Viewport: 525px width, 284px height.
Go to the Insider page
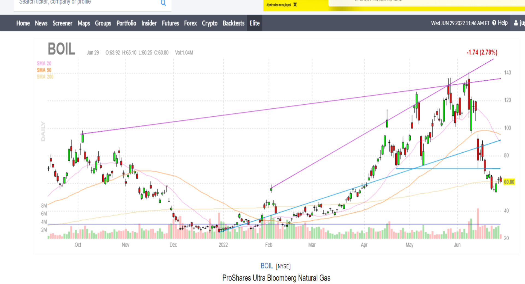[149, 23]
